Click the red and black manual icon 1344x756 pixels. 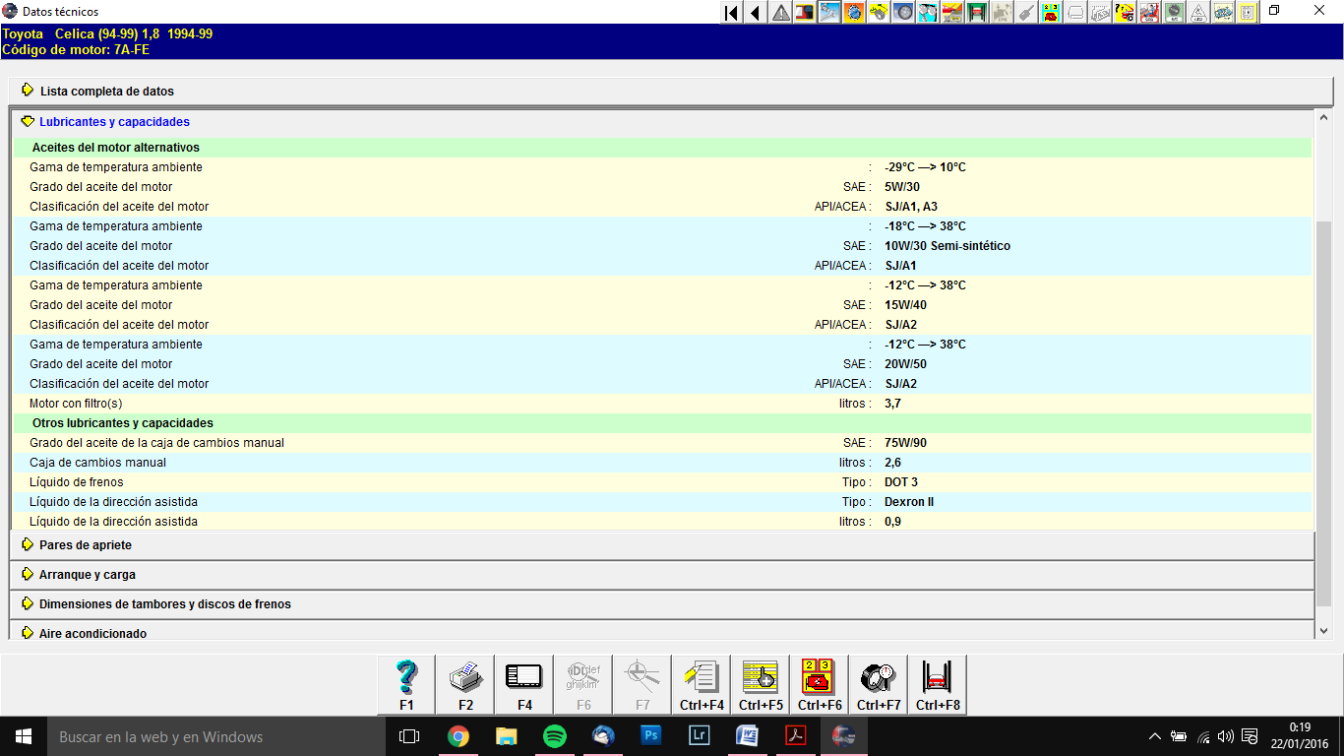(x=805, y=13)
